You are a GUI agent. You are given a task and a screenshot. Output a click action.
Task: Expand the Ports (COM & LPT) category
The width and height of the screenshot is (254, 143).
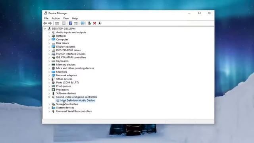pyautogui.click(x=49, y=83)
